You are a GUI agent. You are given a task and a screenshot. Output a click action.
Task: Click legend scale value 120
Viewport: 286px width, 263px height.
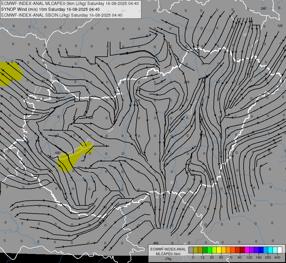[x=249, y=257]
